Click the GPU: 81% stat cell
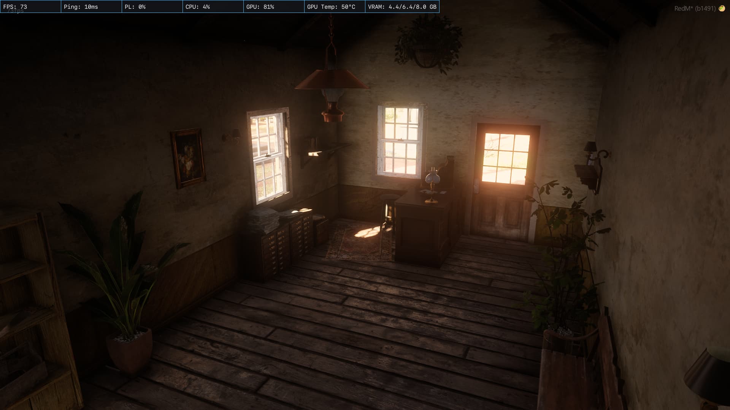The image size is (730, 410). (x=274, y=7)
